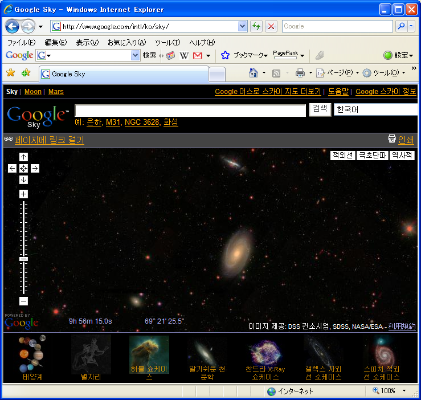
Task: Open recent pages dropdown arrow
Action: [41, 27]
